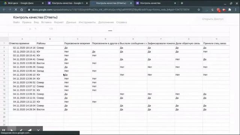240x135 pixels.
Task: Switch to the 'Мой диск - Google Диск' tab
Action: tap(21, 3)
